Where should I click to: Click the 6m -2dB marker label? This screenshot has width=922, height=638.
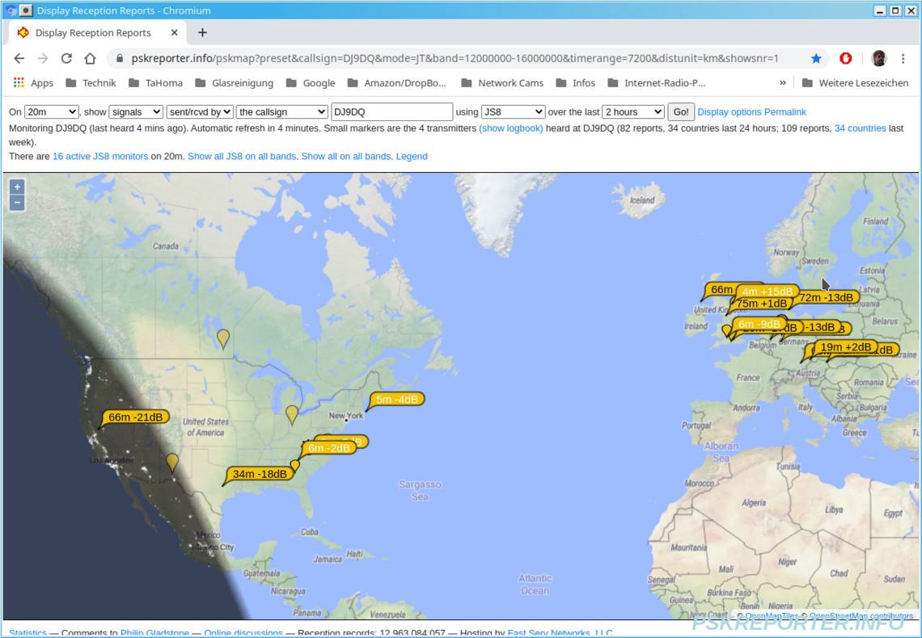[x=329, y=448]
